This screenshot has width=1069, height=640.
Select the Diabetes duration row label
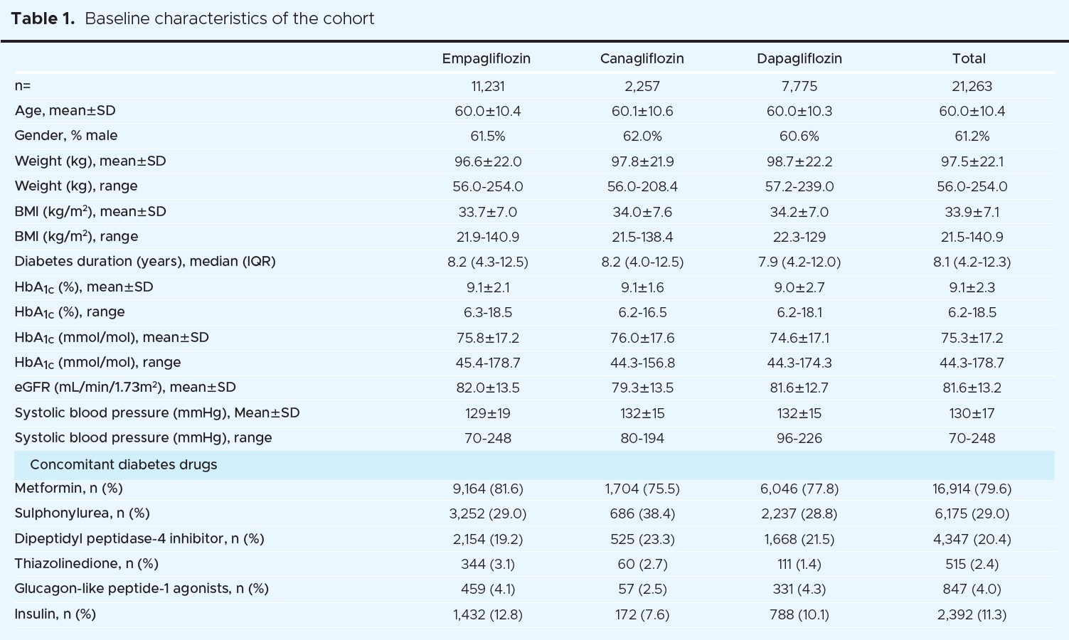coord(144,262)
